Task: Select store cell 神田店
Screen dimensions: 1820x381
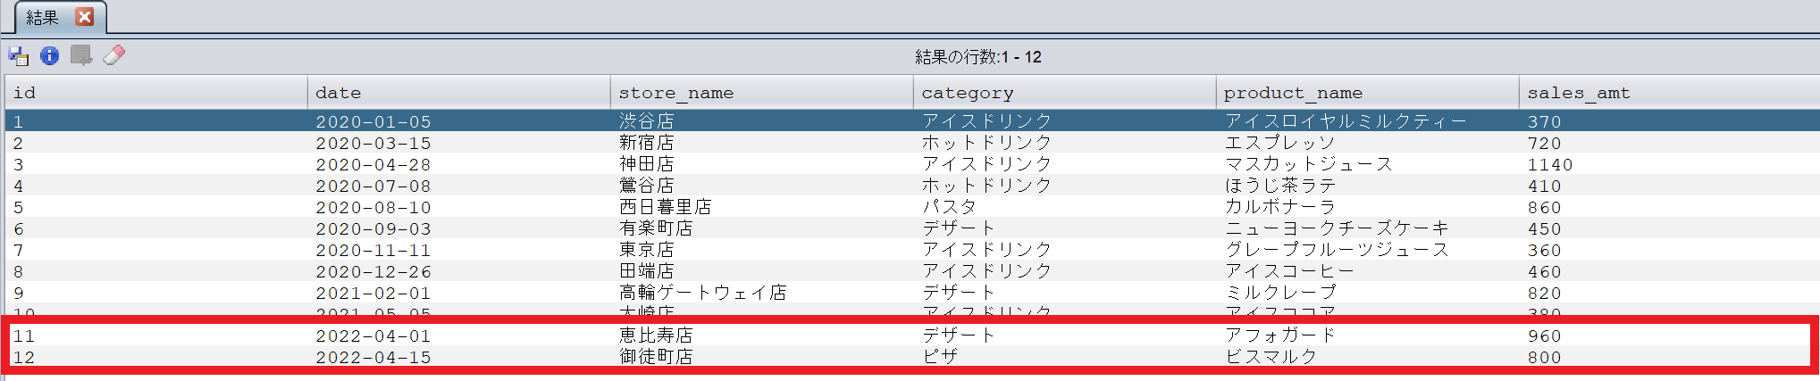Action: pyautogui.click(x=647, y=164)
